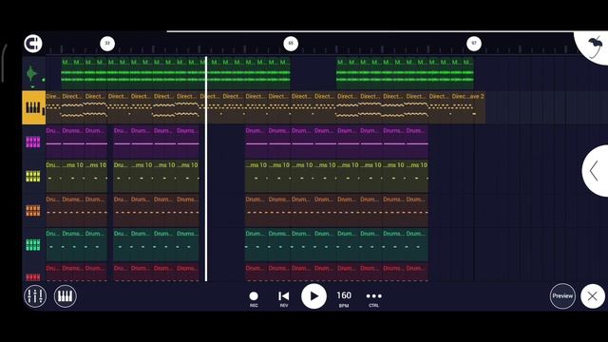Toggle the magnet snap icon
The height and width of the screenshot is (342, 608).
point(33,44)
